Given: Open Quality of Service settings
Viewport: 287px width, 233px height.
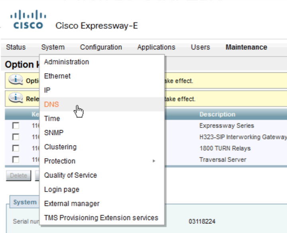Looking at the screenshot, I should coord(102,175).
